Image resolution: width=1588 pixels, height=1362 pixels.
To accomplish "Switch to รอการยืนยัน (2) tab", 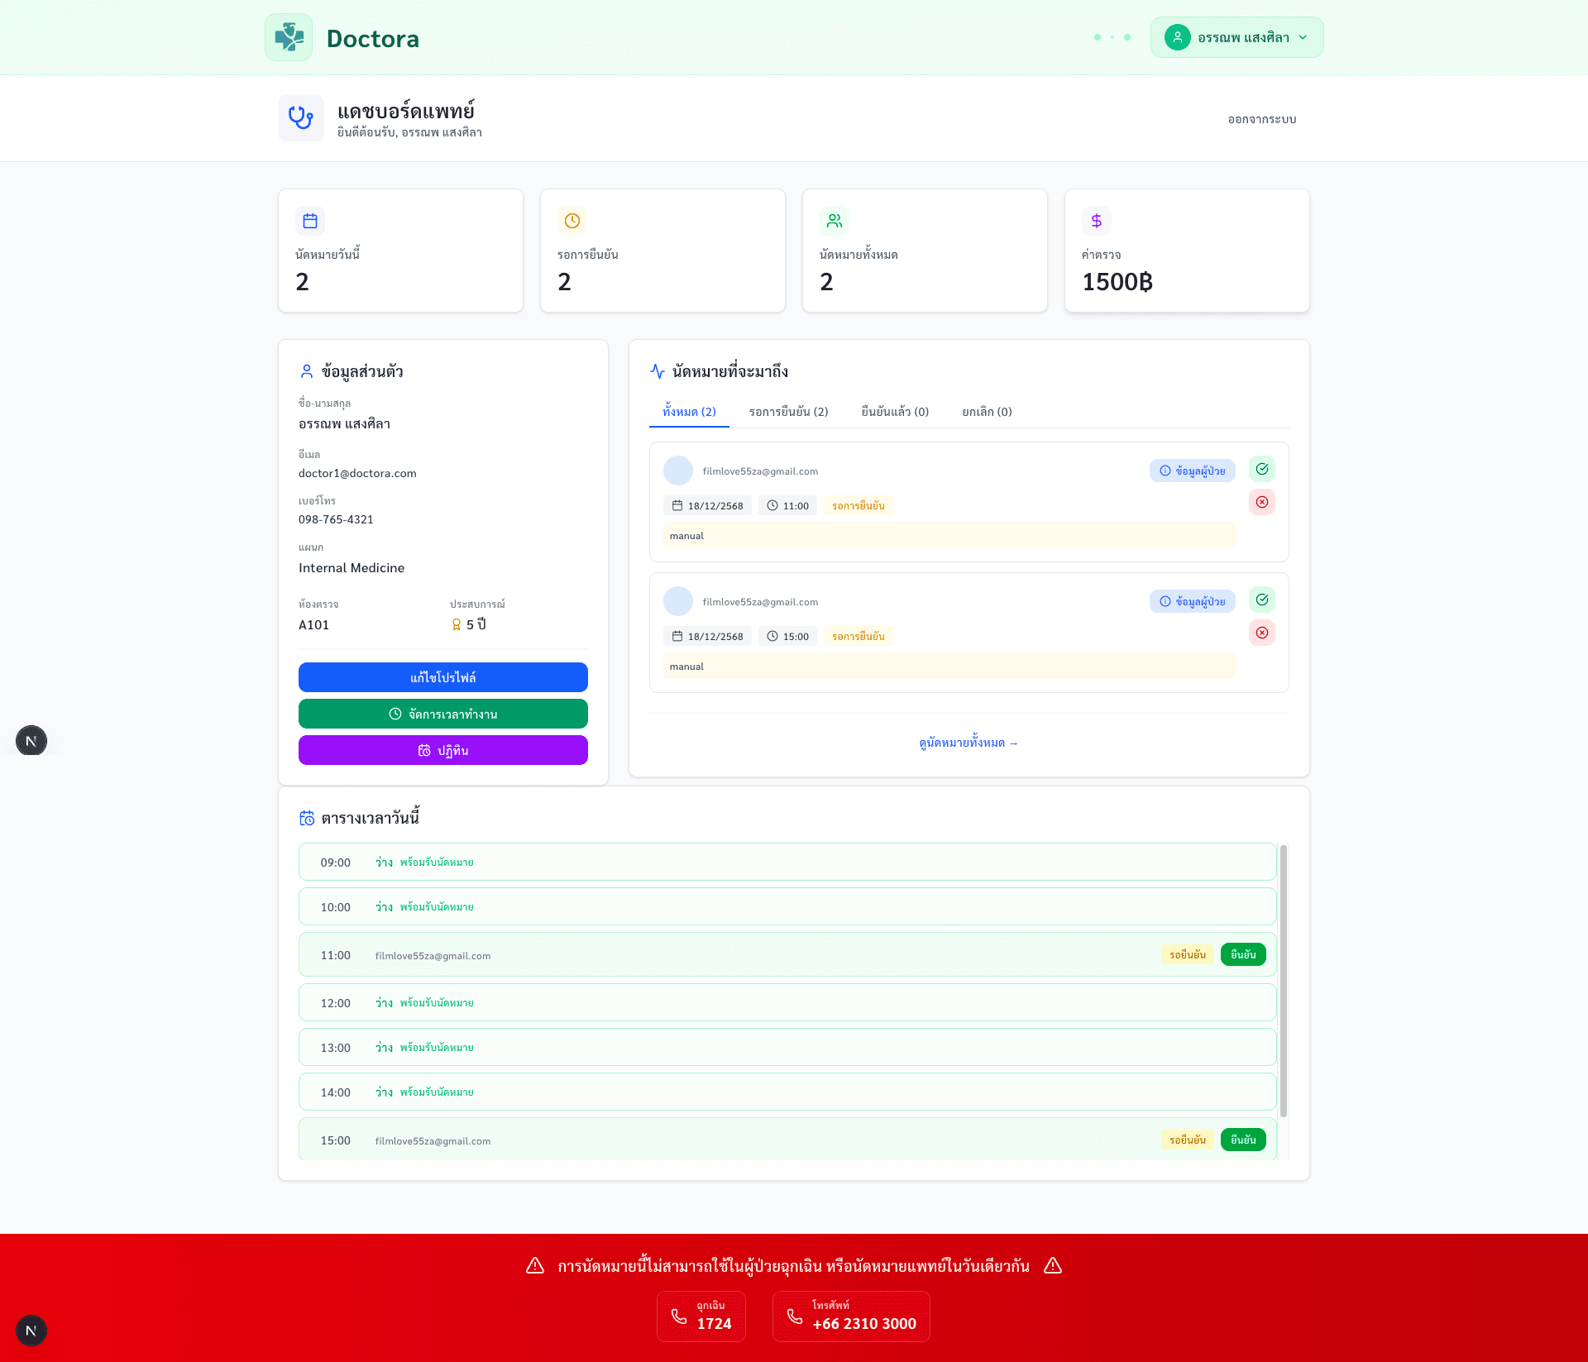I will [788, 412].
